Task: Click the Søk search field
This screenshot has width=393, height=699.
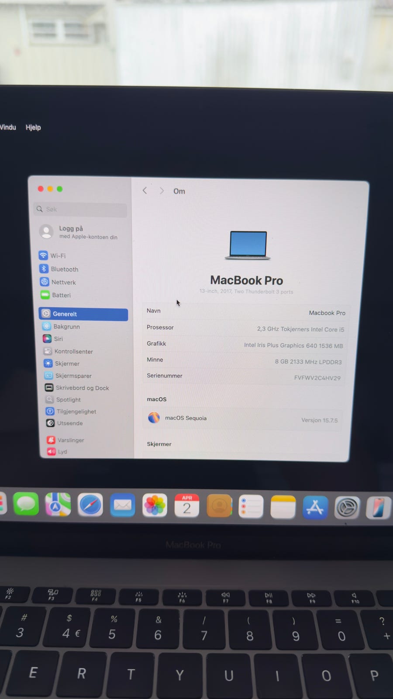Action: coord(80,209)
